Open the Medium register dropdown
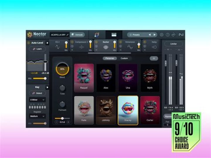 tap(37, 116)
